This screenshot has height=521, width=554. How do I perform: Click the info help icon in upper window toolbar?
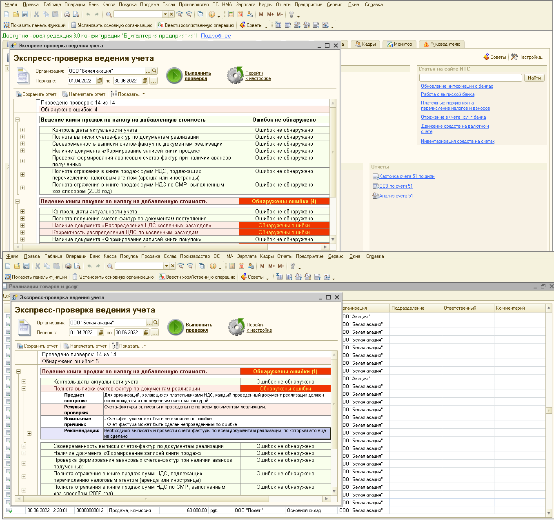[211, 14]
